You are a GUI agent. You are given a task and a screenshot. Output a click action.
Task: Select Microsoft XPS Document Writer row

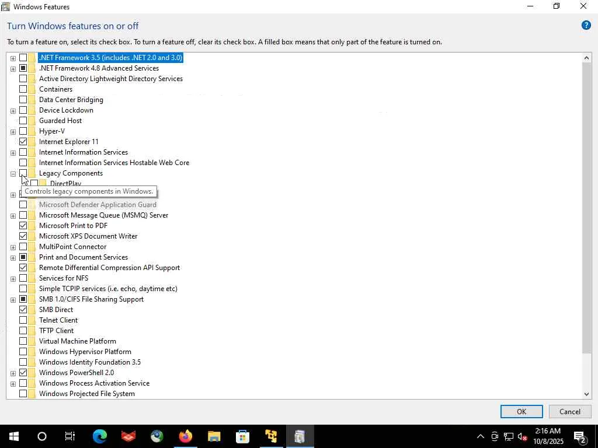pos(88,236)
